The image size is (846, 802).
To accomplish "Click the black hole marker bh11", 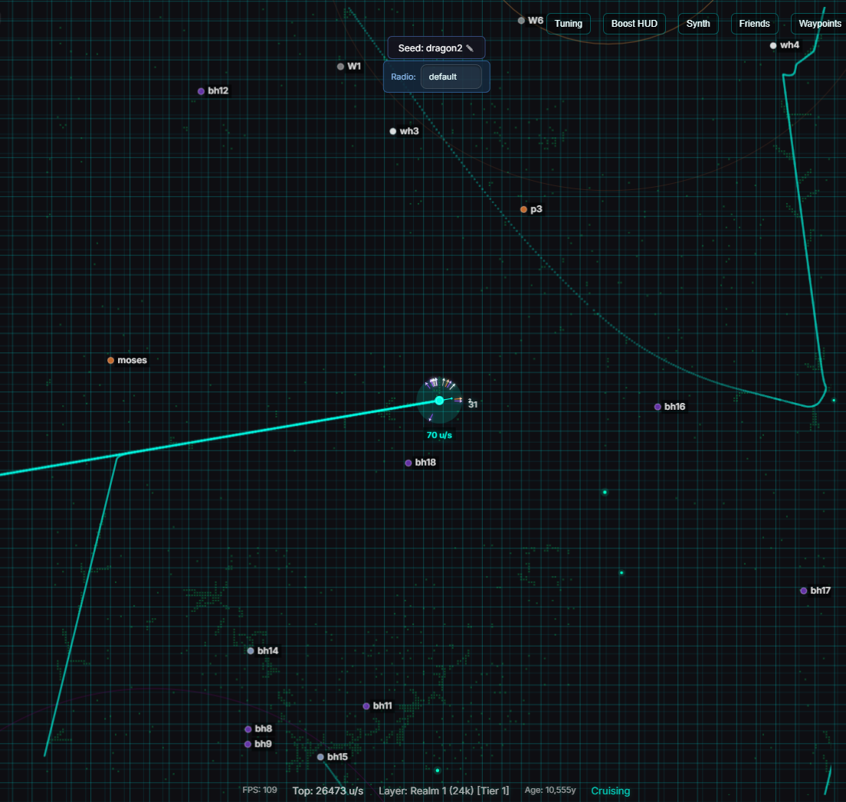I will 366,705.
